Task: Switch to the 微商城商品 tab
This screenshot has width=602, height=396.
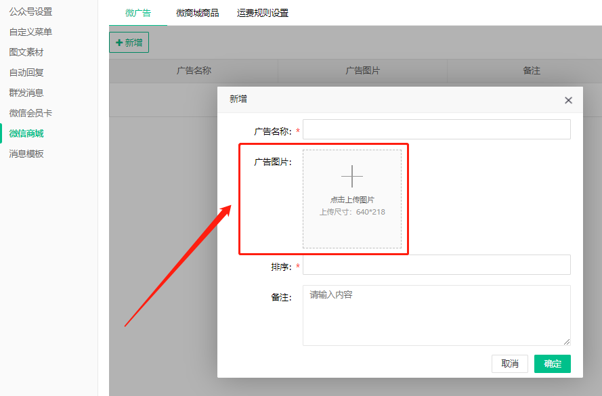Action: 197,13
